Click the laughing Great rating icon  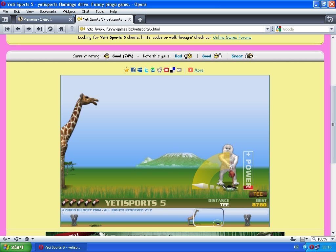click(x=250, y=56)
